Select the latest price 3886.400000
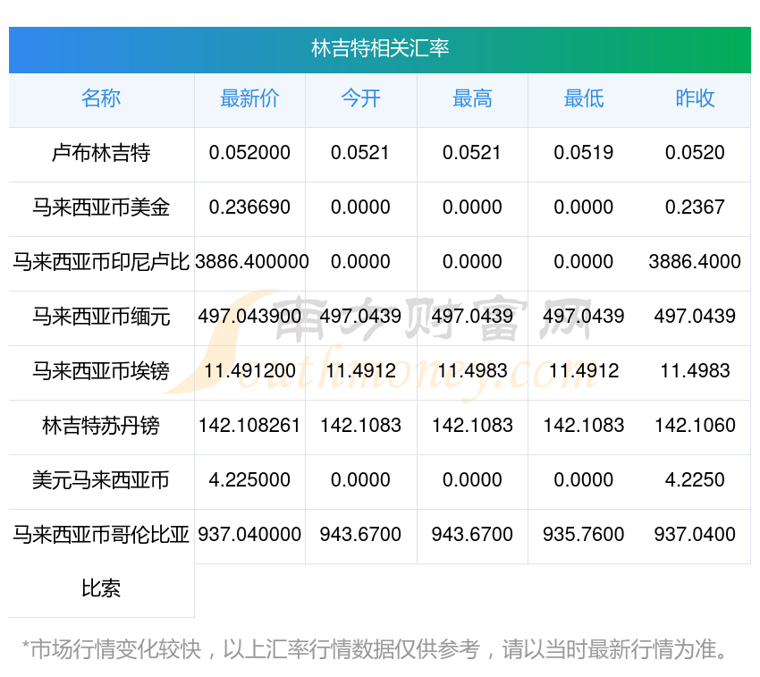Screen dimensions: 760x677 (252, 262)
